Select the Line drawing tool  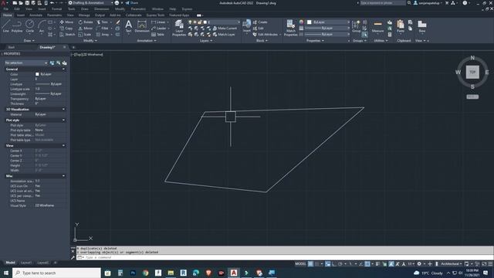pos(6,25)
